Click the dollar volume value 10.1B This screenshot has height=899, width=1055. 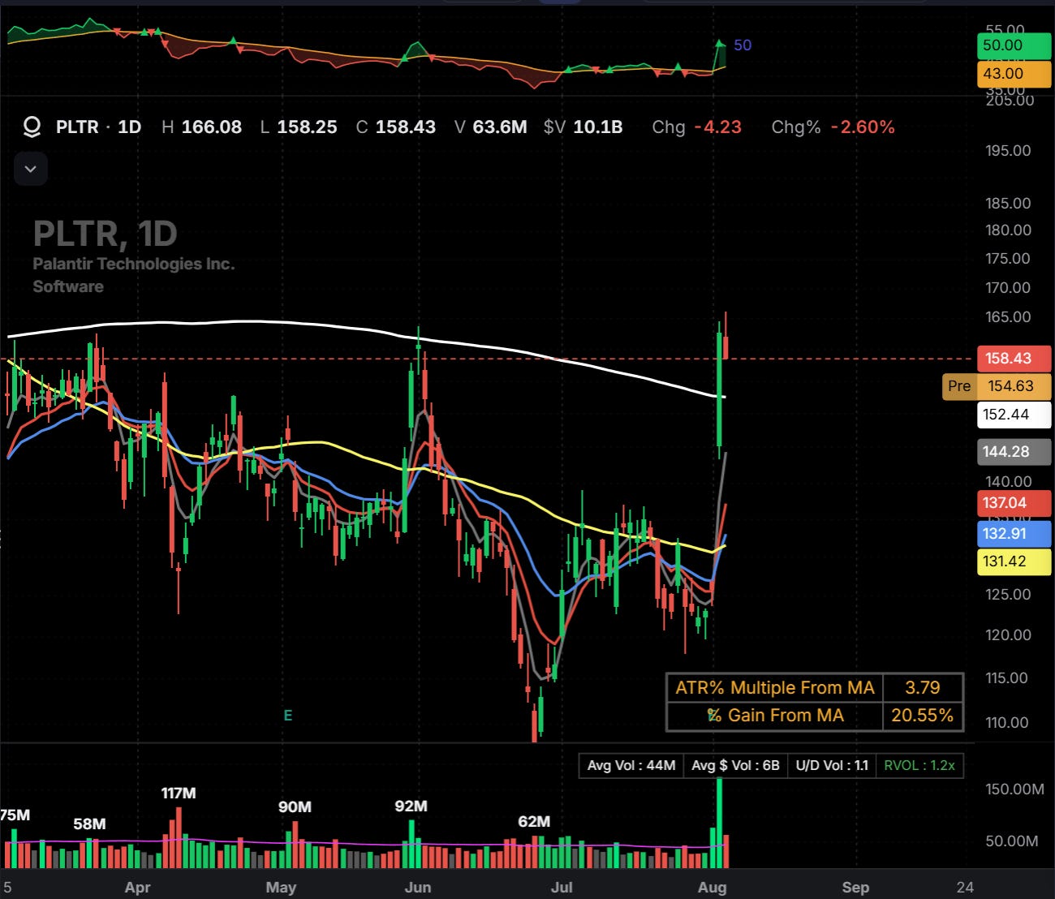point(598,127)
